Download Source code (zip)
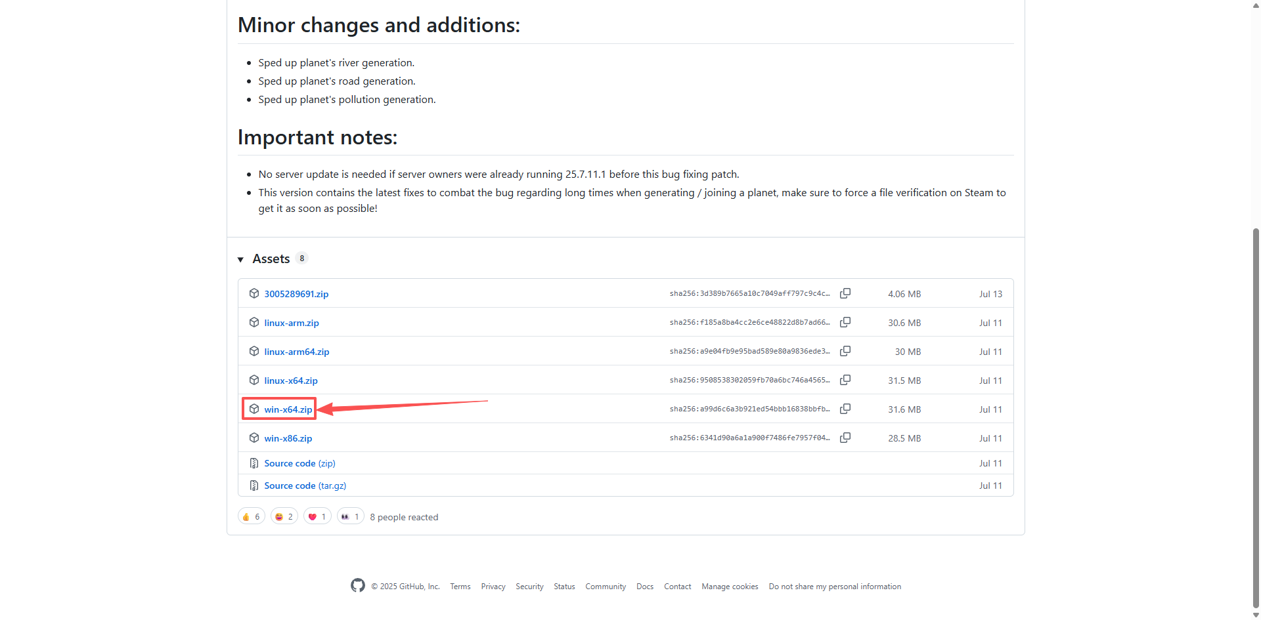Image resolution: width=1261 pixels, height=620 pixels. tap(299, 463)
